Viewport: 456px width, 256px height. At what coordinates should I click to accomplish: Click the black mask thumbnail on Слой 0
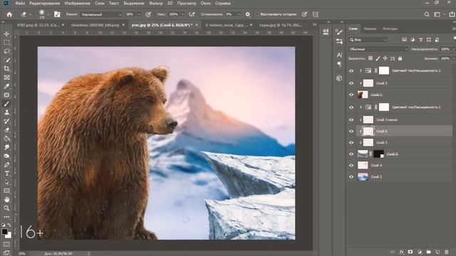[x=378, y=154]
